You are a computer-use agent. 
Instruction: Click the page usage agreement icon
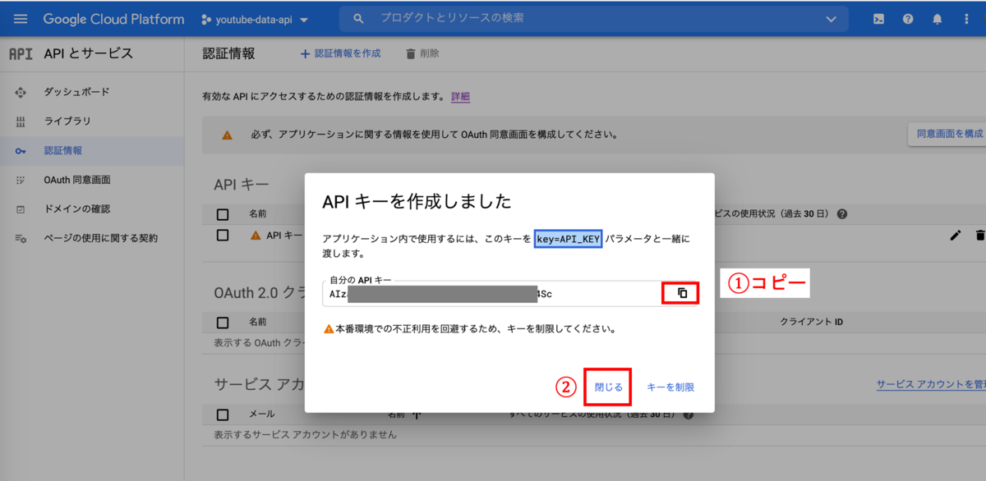[x=21, y=239]
